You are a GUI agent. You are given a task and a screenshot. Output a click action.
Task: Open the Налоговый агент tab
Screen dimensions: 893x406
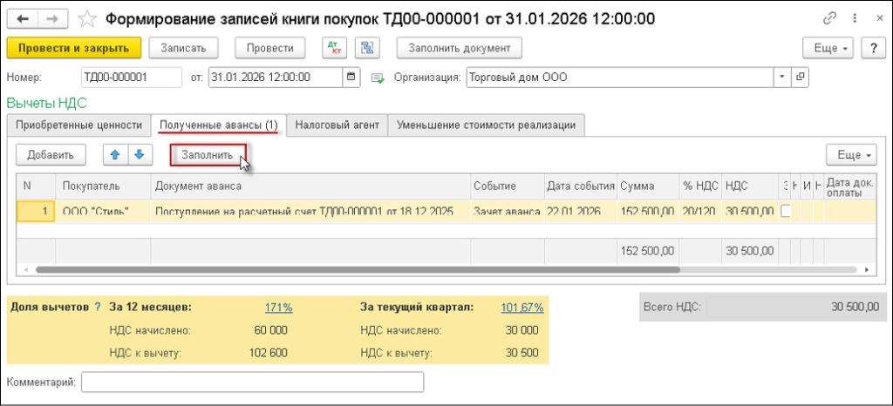click(337, 125)
